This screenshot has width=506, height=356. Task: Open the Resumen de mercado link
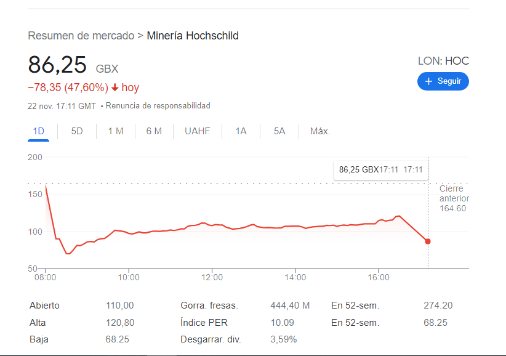point(81,36)
